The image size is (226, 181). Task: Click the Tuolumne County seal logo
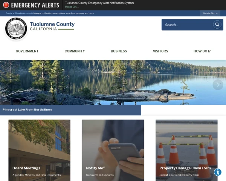16,29
